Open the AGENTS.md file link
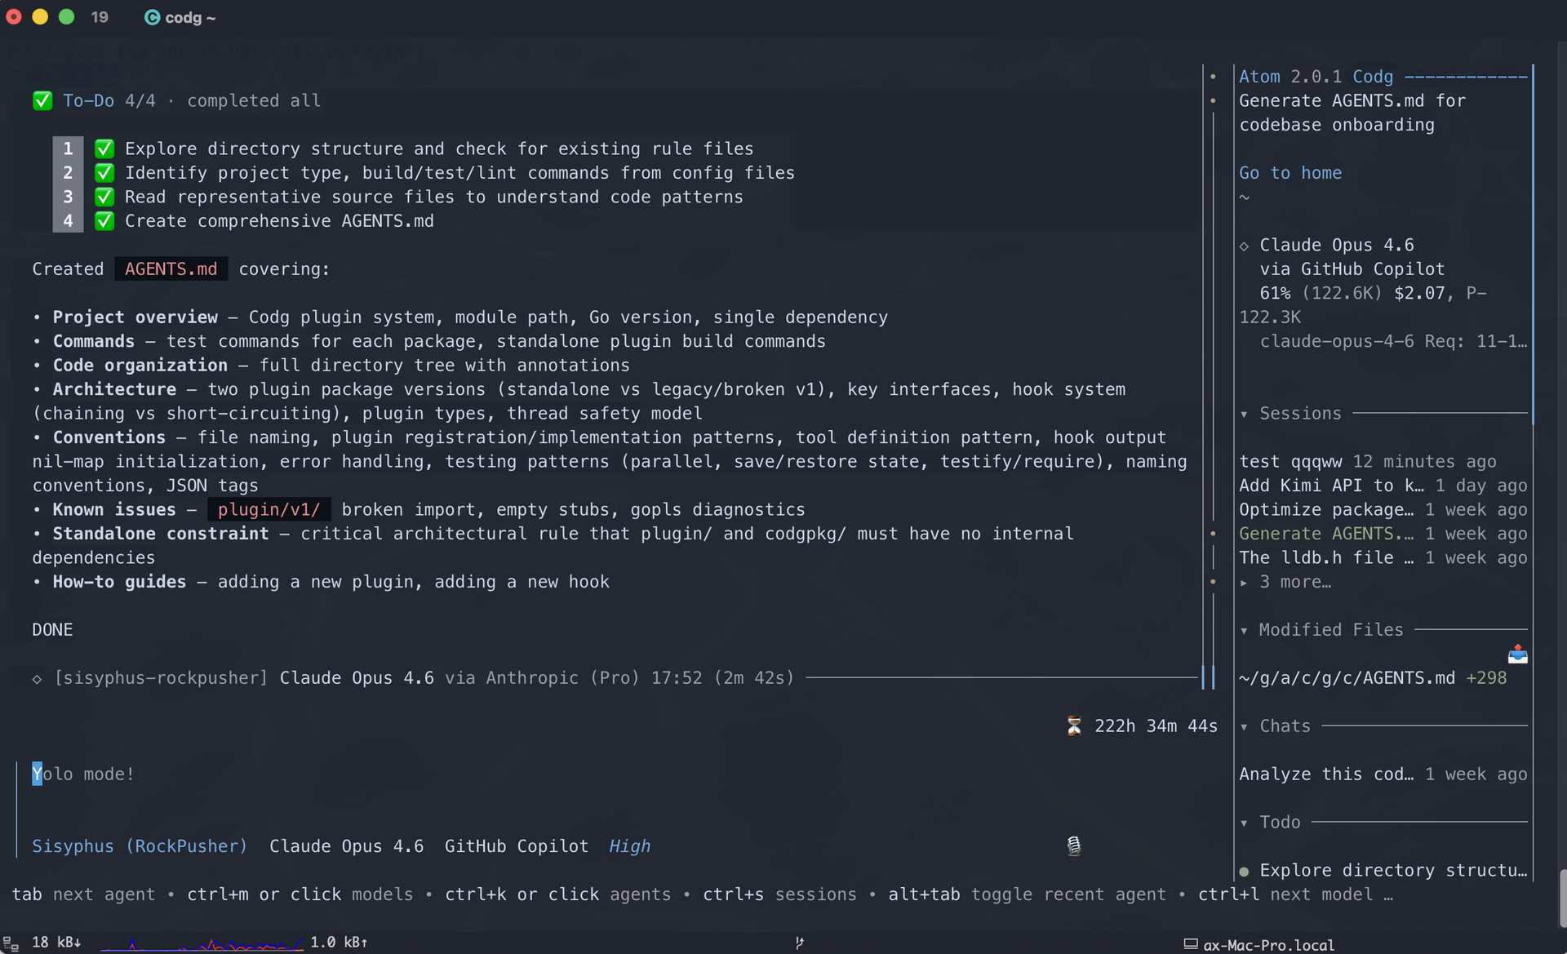Image resolution: width=1567 pixels, height=954 pixels. coord(171,268)
